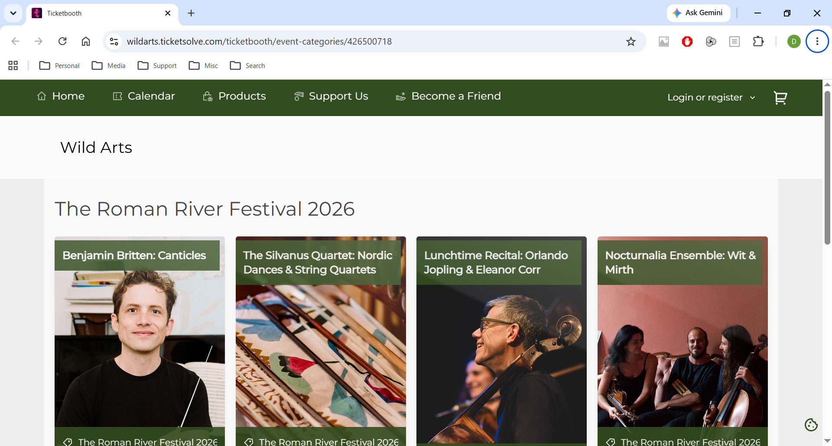Open the Support bookmarks folder
832x446 pixels.
click(x=157, y=65)
